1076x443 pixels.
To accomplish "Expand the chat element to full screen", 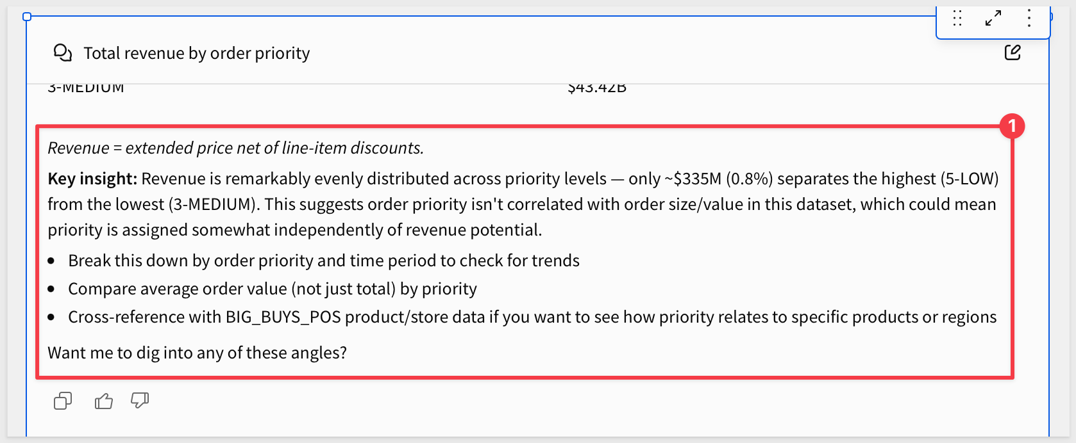I will (993, 18).
